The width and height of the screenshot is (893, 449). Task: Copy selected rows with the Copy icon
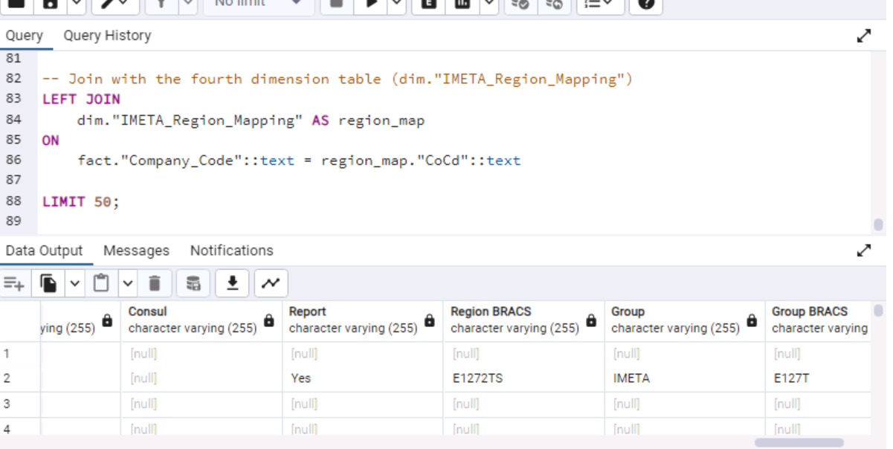(x=49, y=283)
